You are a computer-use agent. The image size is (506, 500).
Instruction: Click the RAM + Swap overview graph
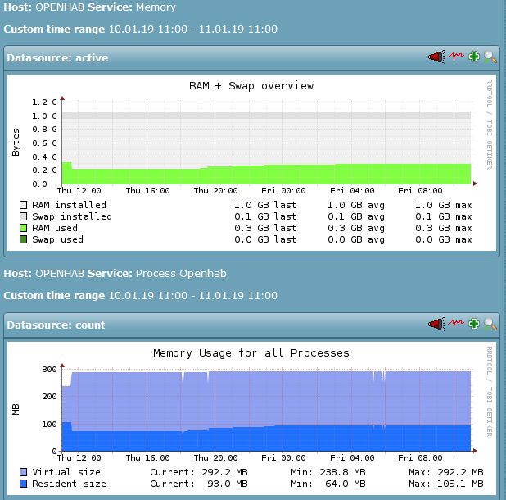point(266,139)
